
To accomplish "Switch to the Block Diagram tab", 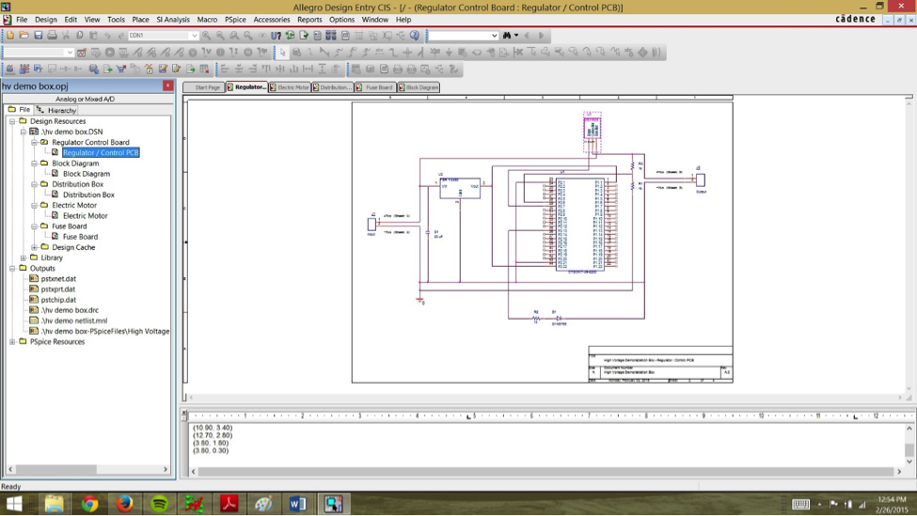I will (419, 87).
